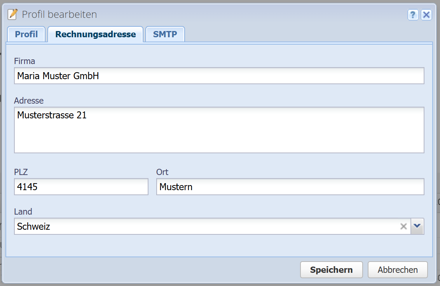The width and height of the screenshot is (440, 286).
Task: Switch to the Profil tab
Action: 26,34
